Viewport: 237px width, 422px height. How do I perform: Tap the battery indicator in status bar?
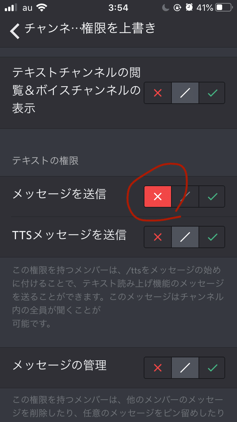click(223, 8)
